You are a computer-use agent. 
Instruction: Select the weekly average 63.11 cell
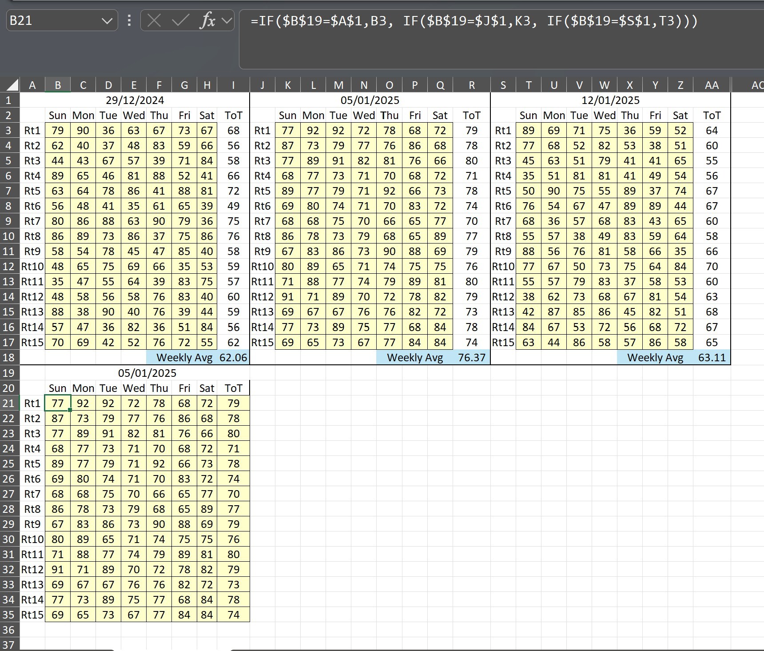(712, 357)
